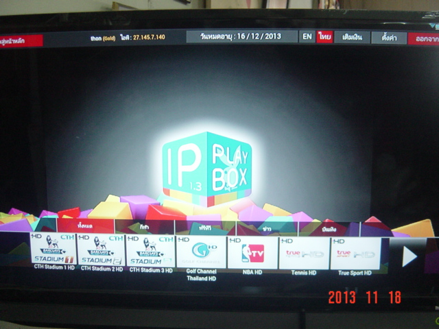Open the Golf Channel Thailand HD logo tile
This screenshot has height=329, width=439.
pos(201,252)
